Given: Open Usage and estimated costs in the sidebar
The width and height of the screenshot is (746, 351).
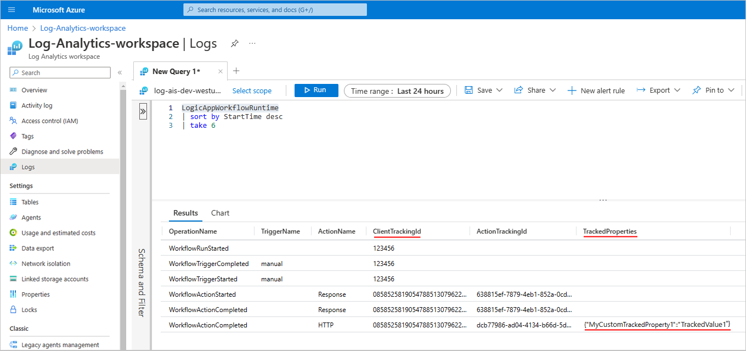Looking at the screenshot, I should point(58,233).
